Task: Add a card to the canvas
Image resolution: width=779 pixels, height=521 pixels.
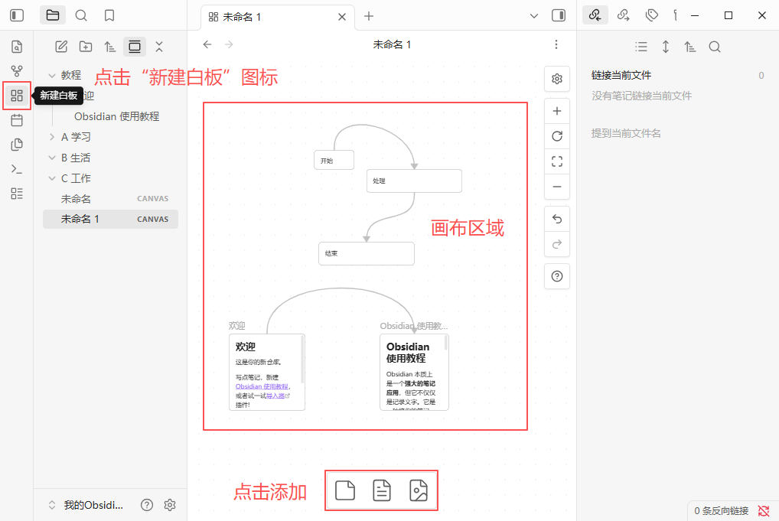Action: coord(345,490)
